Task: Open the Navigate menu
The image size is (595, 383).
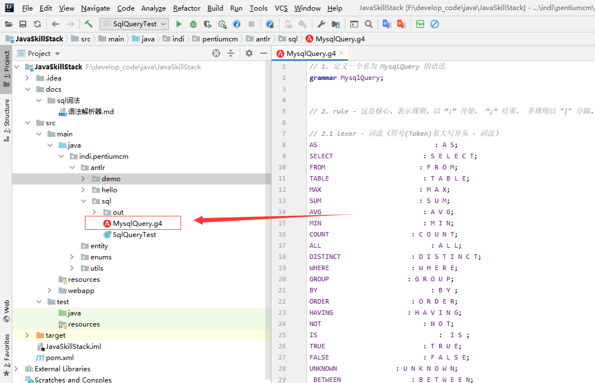Action: pyautogui.click(x=95, y=8)
